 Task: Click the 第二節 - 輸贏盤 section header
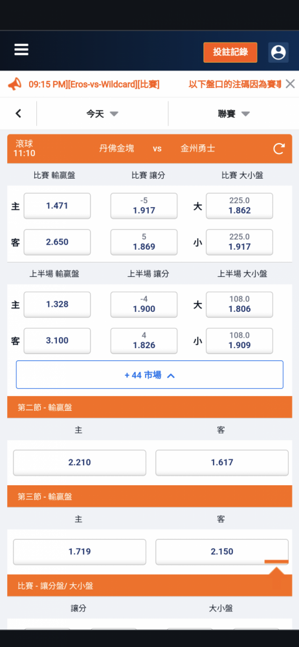tap(149, 407)
